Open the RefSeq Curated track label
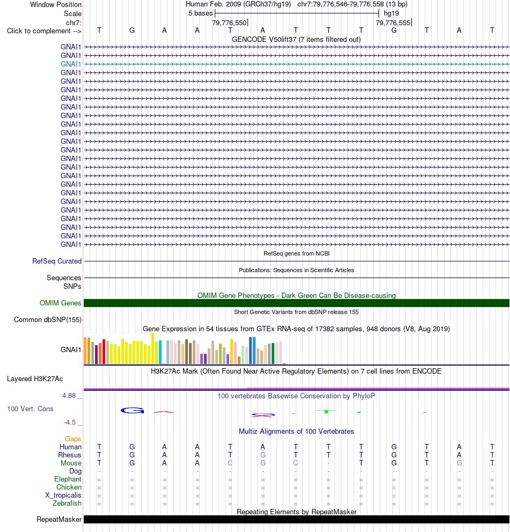The image size is (510, 532). pos(57,261)
